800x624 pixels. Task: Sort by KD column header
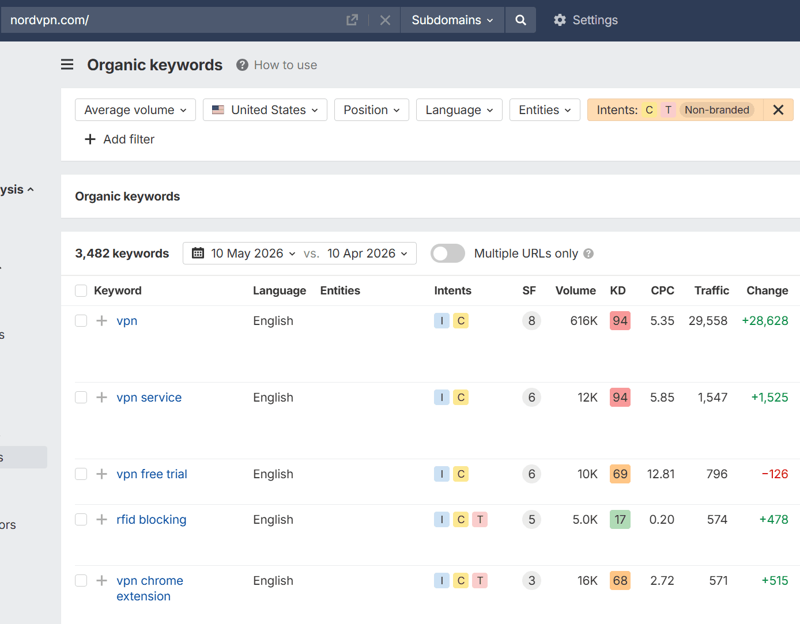[618, 291]
